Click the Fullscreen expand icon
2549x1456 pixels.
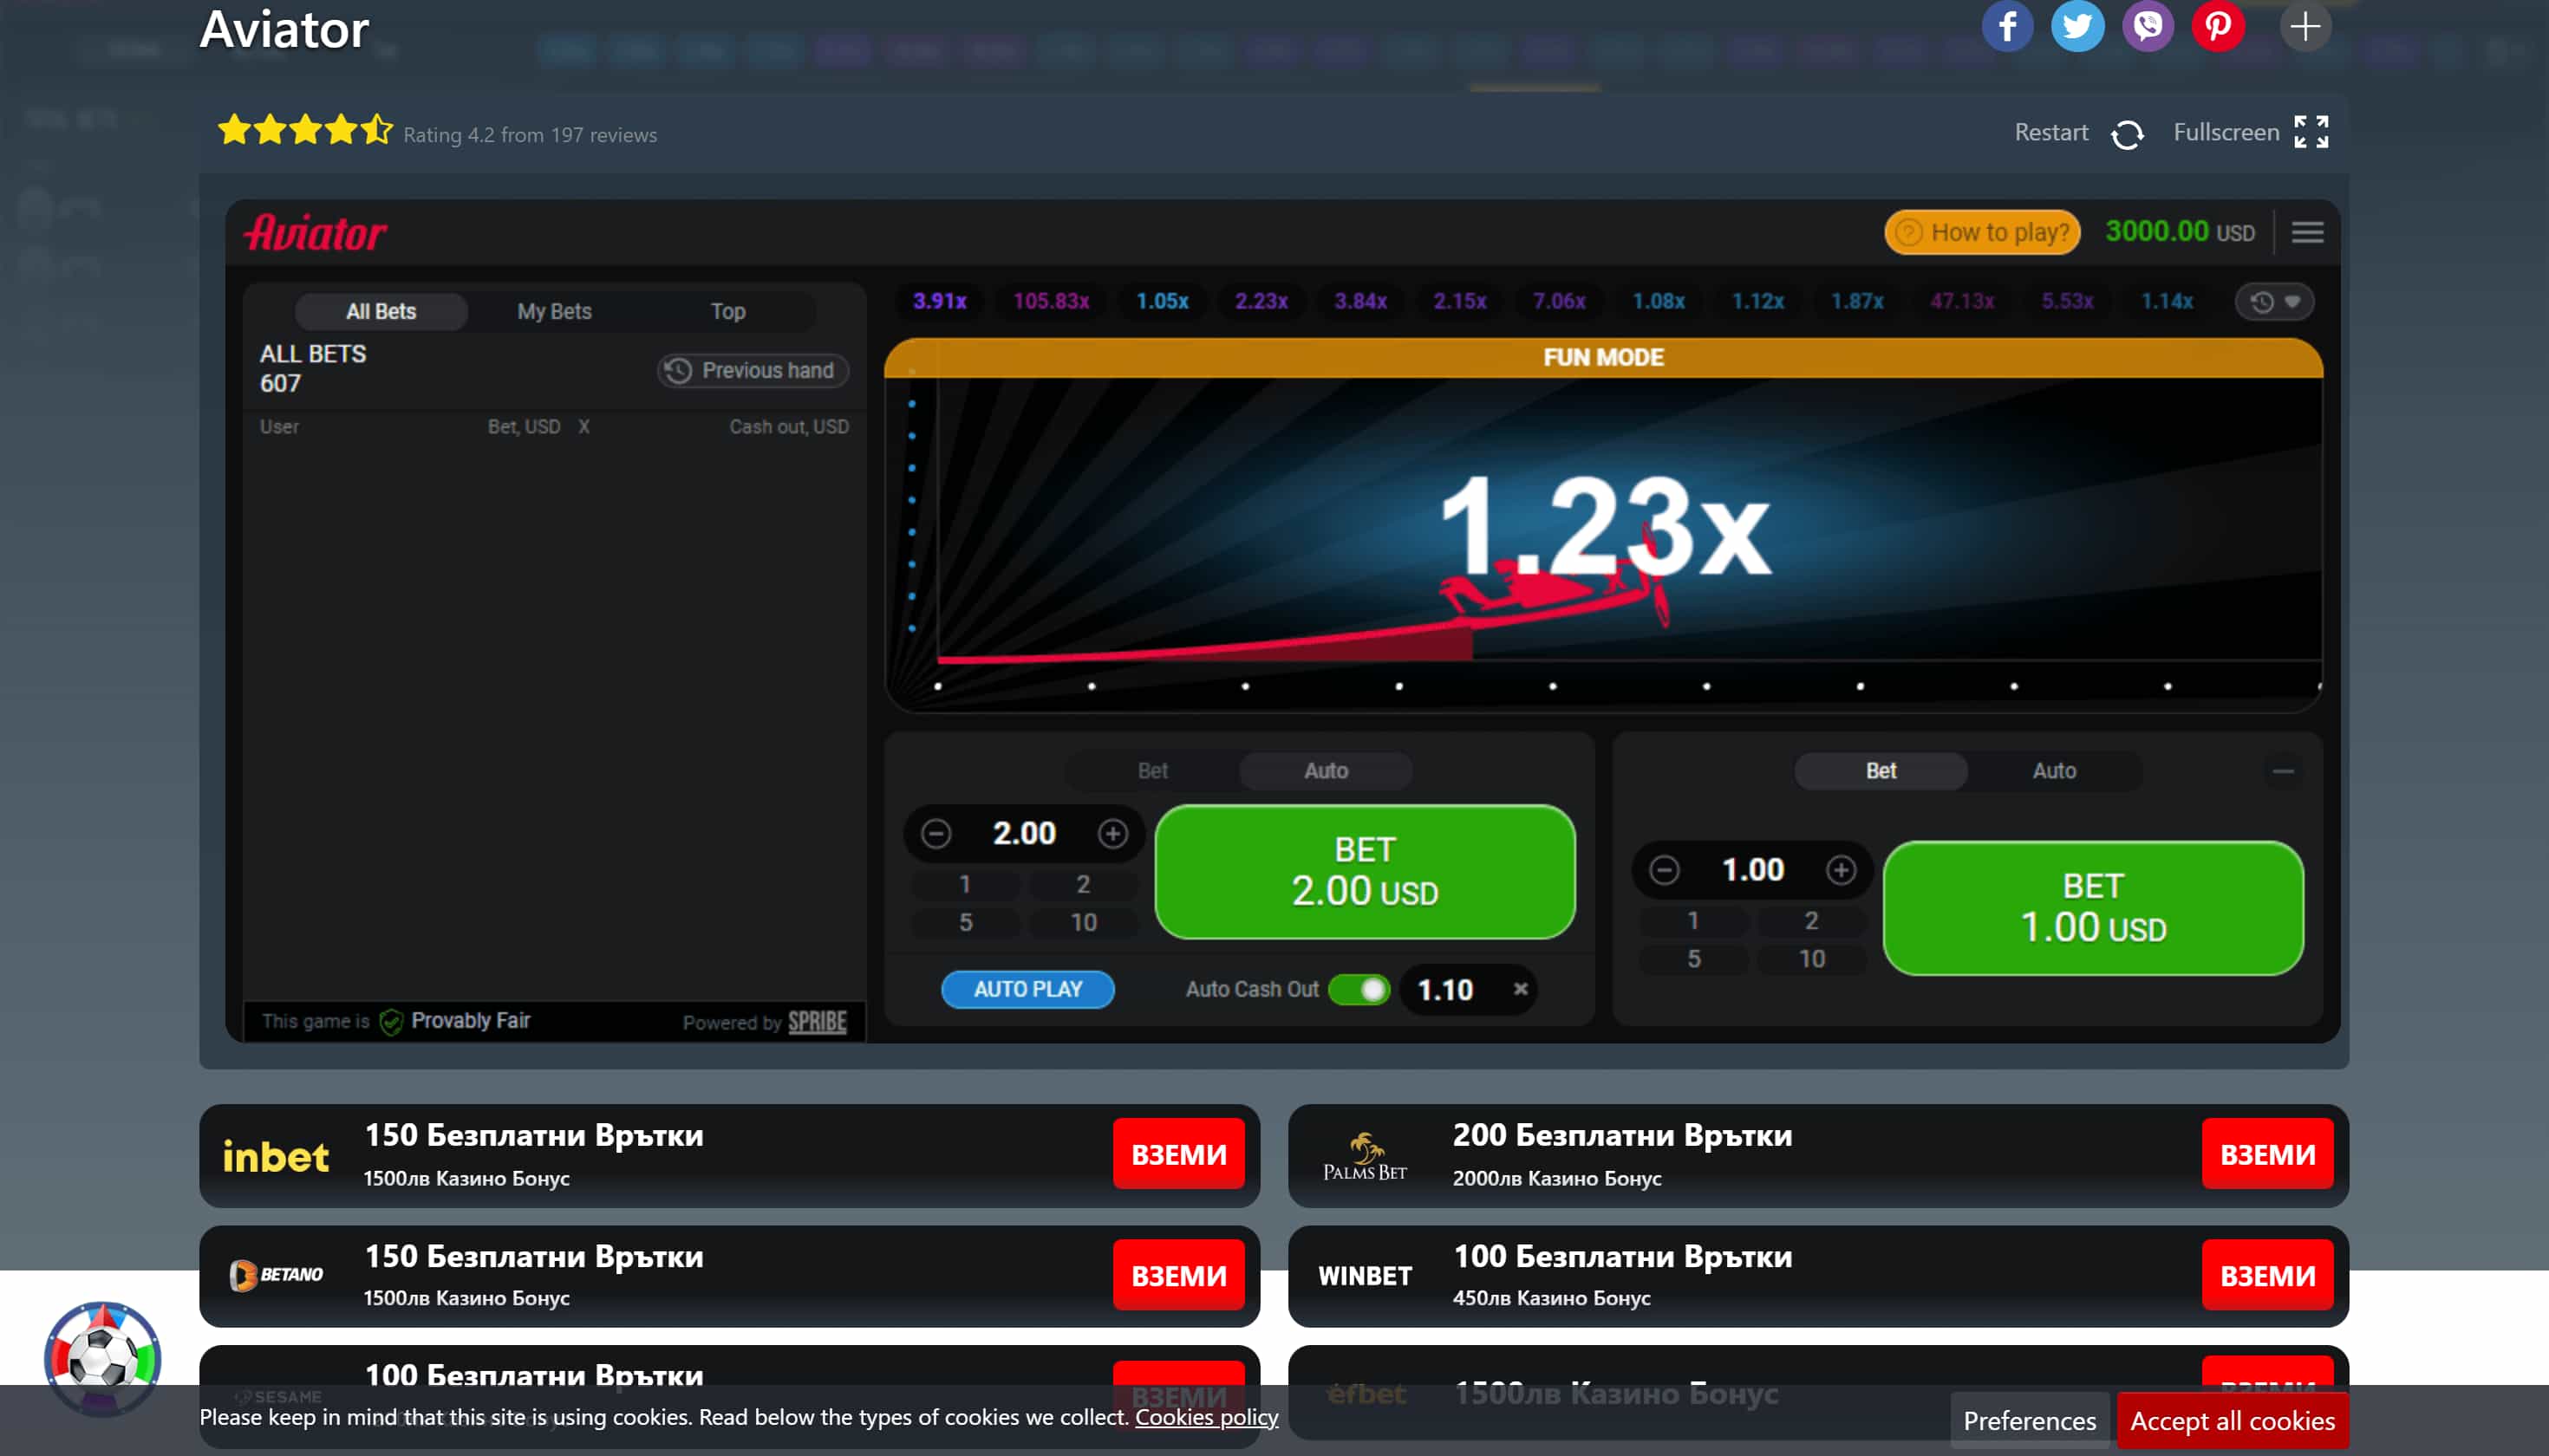coord(2311,132)
